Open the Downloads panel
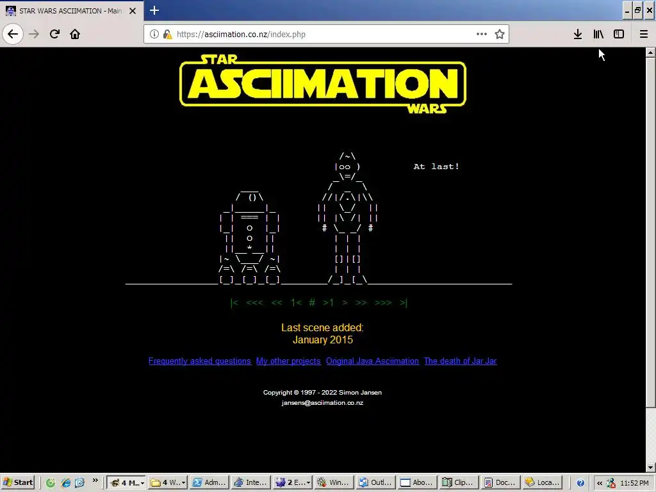 click(x=578, y=34)
